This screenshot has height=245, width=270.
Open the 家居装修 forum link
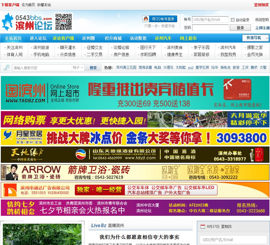[201, 55]
